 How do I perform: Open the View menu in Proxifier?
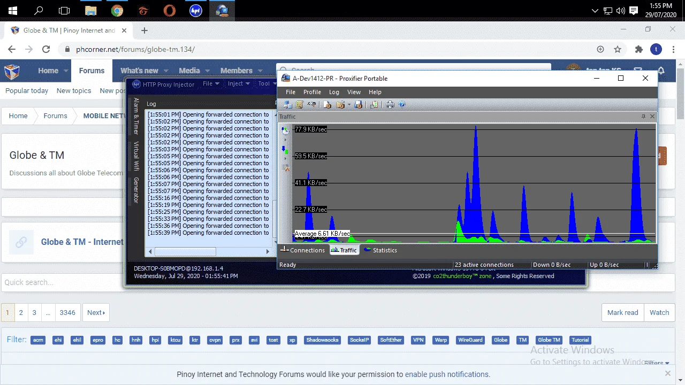click(x=354, y=92)
